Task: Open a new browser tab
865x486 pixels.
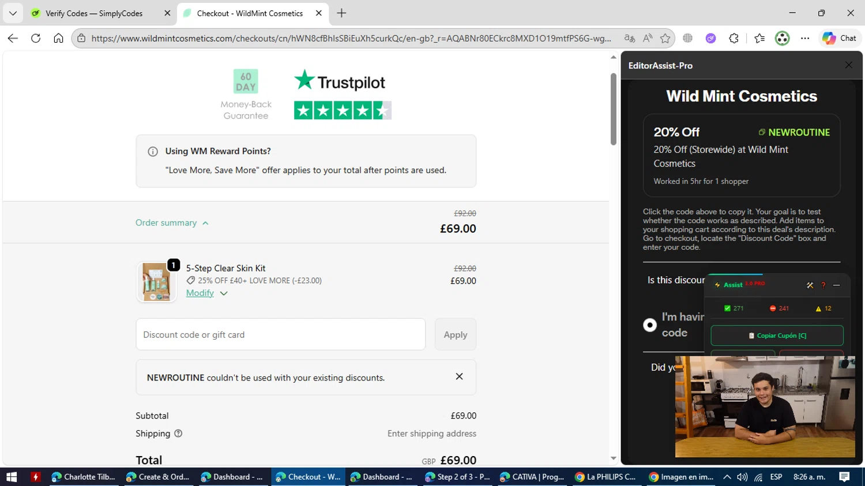Action: [341, 13]
